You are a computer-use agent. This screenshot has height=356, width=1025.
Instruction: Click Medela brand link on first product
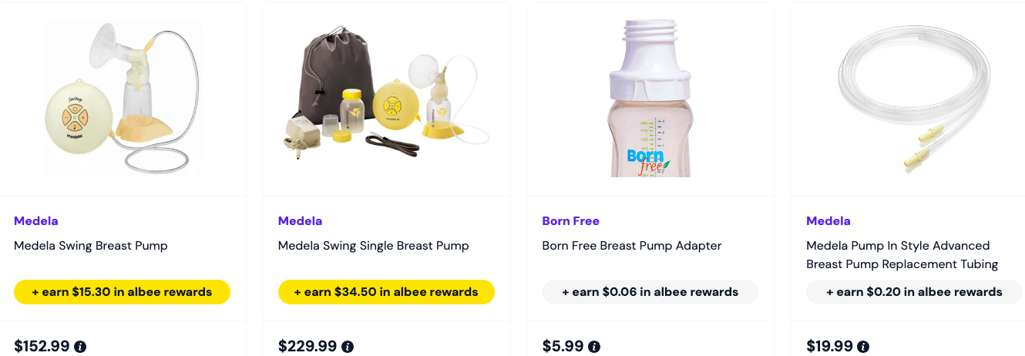[36, 221]
